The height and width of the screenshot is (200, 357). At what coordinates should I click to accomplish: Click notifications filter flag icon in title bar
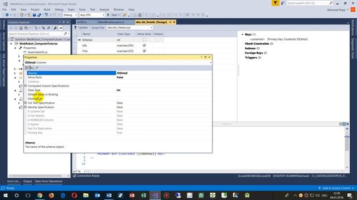275,3
